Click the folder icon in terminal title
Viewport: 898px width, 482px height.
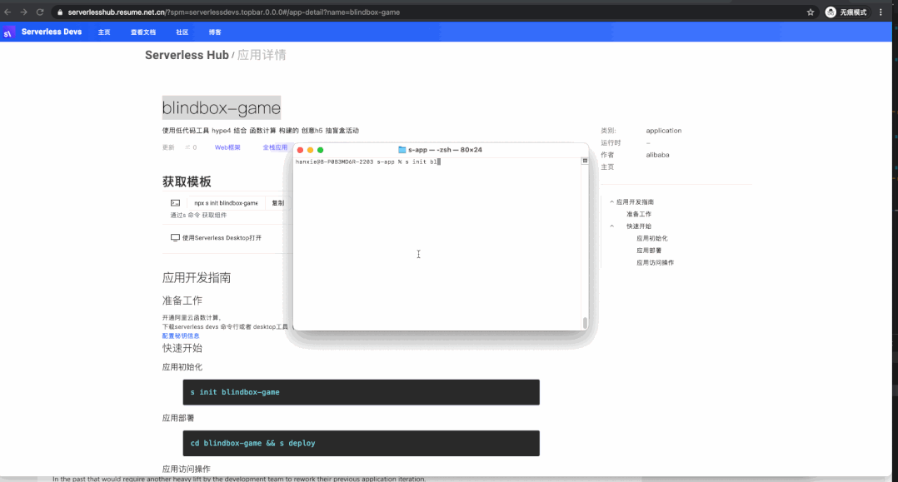pyautogui.click(x=402, y=150)
